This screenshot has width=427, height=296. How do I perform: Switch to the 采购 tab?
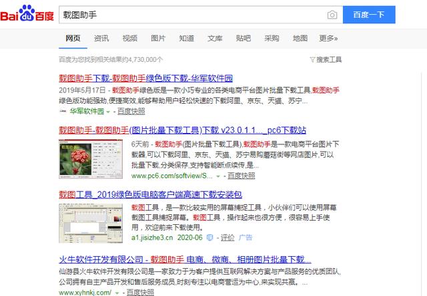coord(272,39)
